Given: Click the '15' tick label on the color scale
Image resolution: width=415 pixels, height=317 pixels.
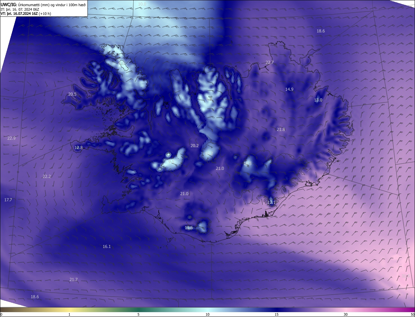Looking at the screenshot, I should (277, 314).
